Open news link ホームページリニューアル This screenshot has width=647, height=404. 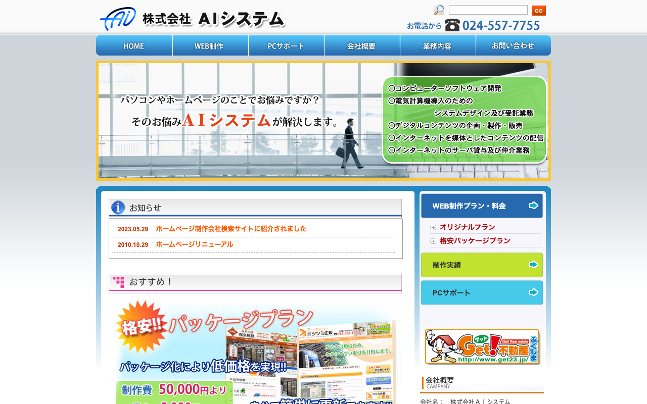(195, 244)
